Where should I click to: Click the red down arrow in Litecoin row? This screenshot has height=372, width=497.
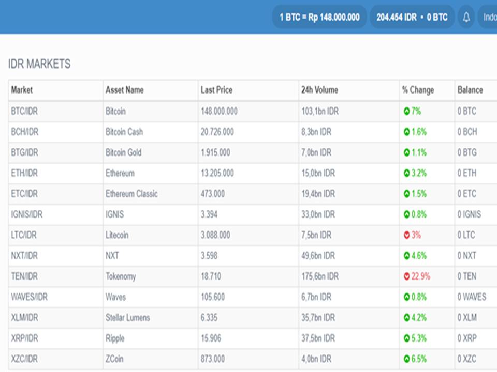tap(407, 235)
